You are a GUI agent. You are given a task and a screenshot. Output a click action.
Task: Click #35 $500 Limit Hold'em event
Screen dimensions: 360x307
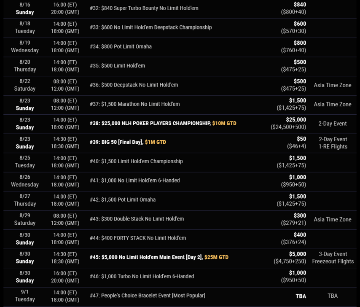[118, 66]
